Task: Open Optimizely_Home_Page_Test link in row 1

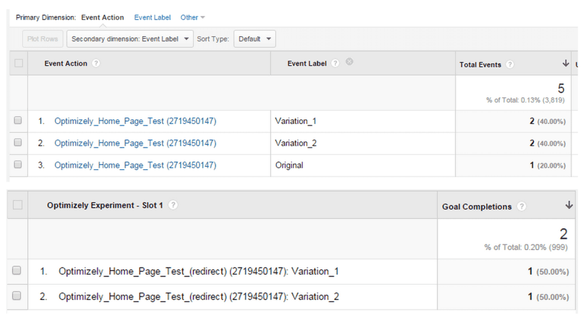Action: point(136,121)
